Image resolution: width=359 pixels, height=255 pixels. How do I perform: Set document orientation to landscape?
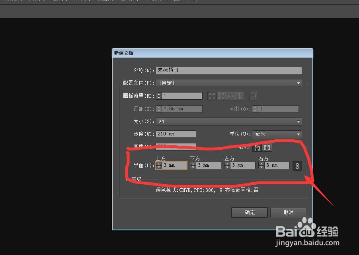click(267, 147)
